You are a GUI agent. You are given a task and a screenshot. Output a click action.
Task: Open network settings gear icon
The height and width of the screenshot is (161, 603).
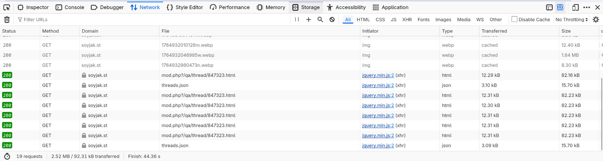click(596, 19)
